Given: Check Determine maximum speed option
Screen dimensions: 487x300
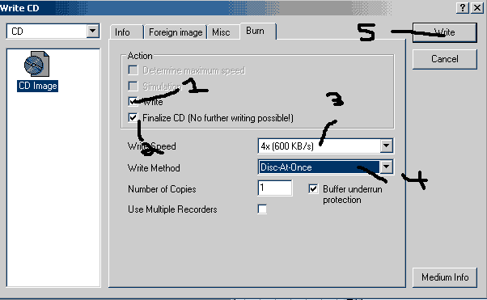Looking at the screenshot, I should point(133,70).
